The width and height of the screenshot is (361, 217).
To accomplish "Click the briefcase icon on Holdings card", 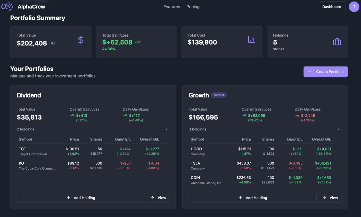I will [337, 41].
